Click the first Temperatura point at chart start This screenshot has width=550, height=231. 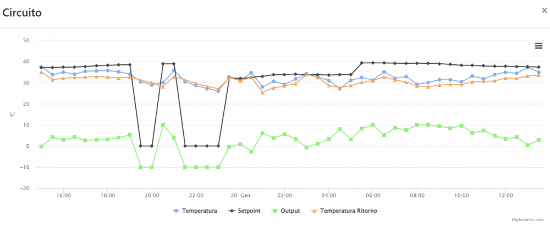tap(41, 67)
